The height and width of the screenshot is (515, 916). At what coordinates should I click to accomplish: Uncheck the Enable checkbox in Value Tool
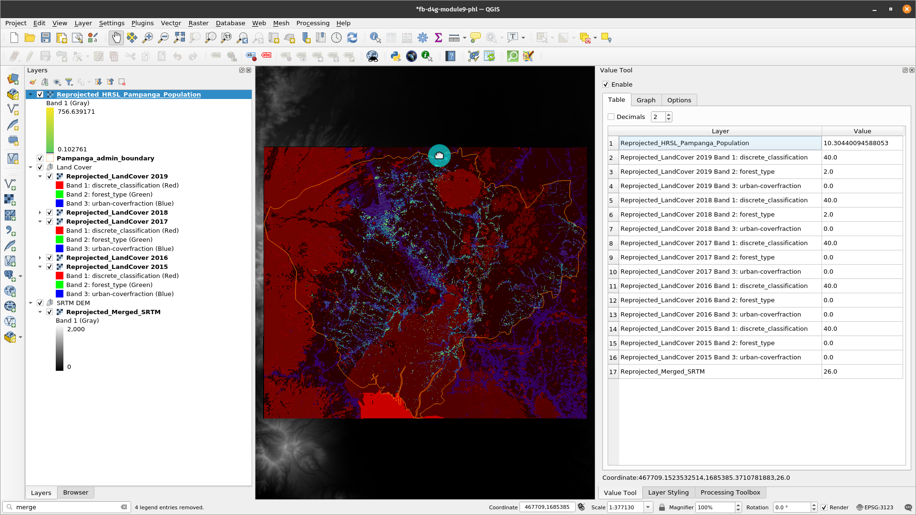point(606,84)
